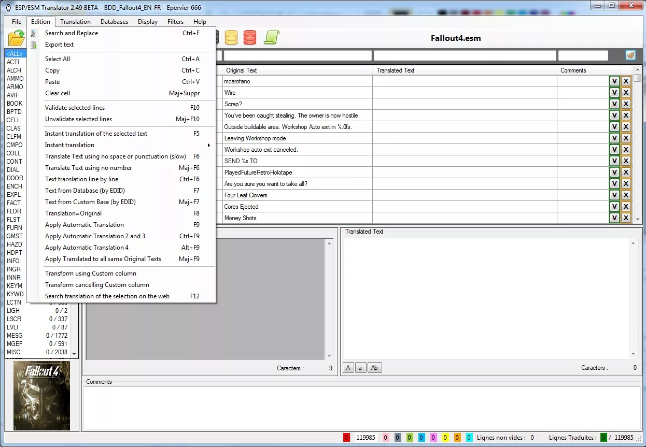Click the yellow database icon
Screen dimensions: 646x447
(x=231, y=37)
